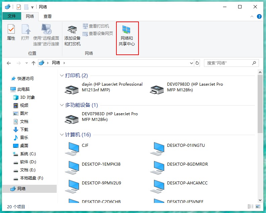
Task: Collapse the 计算机 group header
Action: 62,135
